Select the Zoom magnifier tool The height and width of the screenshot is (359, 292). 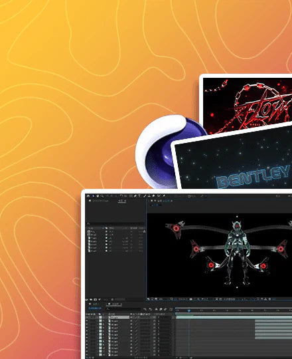[102, 196]
